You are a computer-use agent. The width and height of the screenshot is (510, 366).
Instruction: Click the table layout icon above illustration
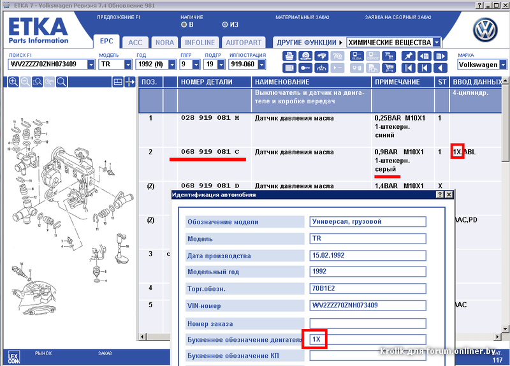(x=118, y=82)
